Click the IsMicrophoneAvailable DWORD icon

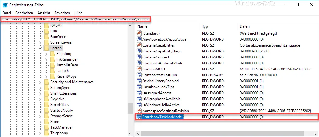(x=139, y=99)
